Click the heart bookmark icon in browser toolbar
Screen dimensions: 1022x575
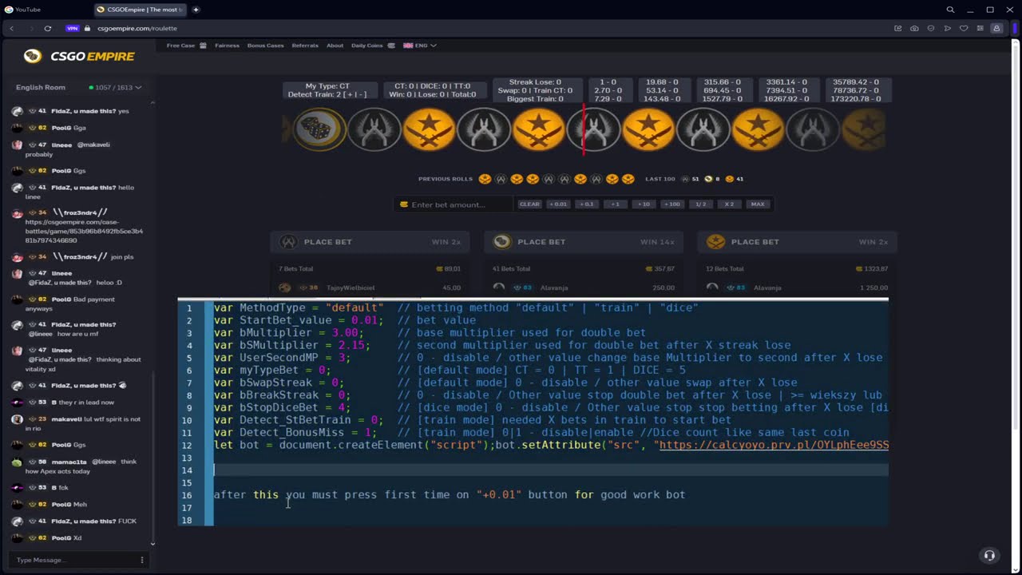pos(964,28)
